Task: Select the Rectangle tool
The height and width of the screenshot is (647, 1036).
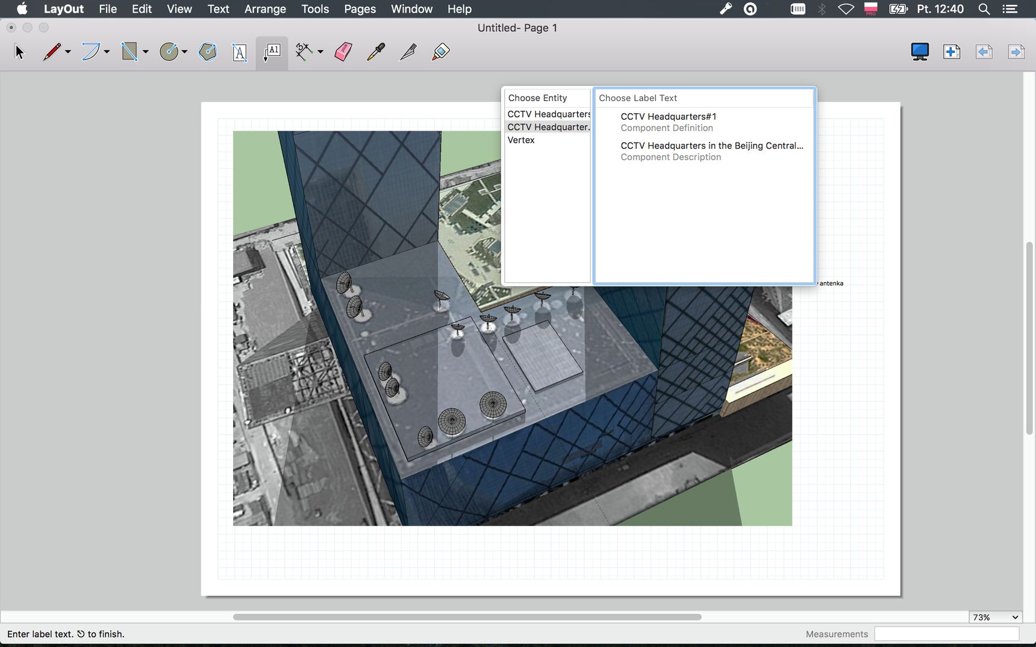Action: (129, 52)
